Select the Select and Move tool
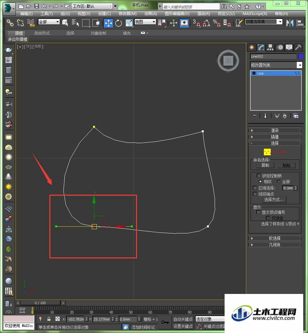This screenshot has height=333, width=308. tap(108, 23)
